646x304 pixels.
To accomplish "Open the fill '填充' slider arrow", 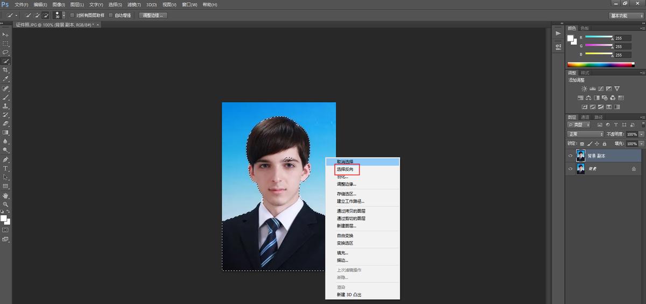I will [641, 144].
